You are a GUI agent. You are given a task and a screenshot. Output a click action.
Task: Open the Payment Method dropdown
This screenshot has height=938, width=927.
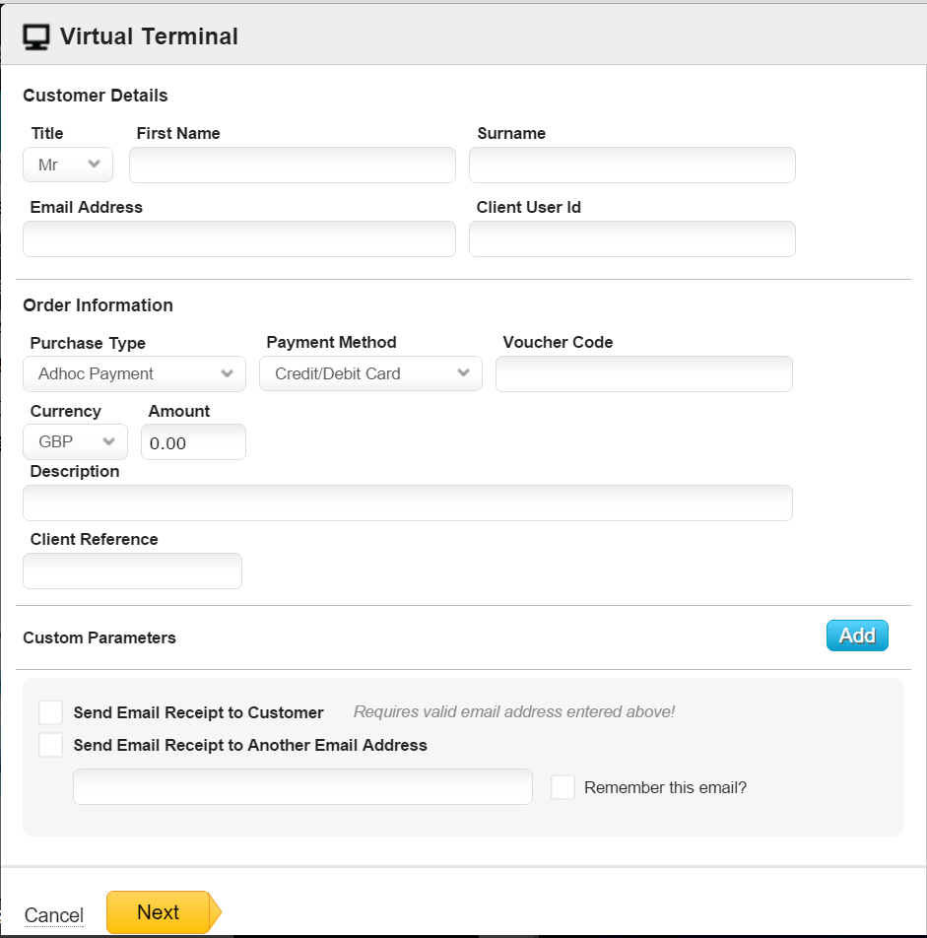(370, 373)
